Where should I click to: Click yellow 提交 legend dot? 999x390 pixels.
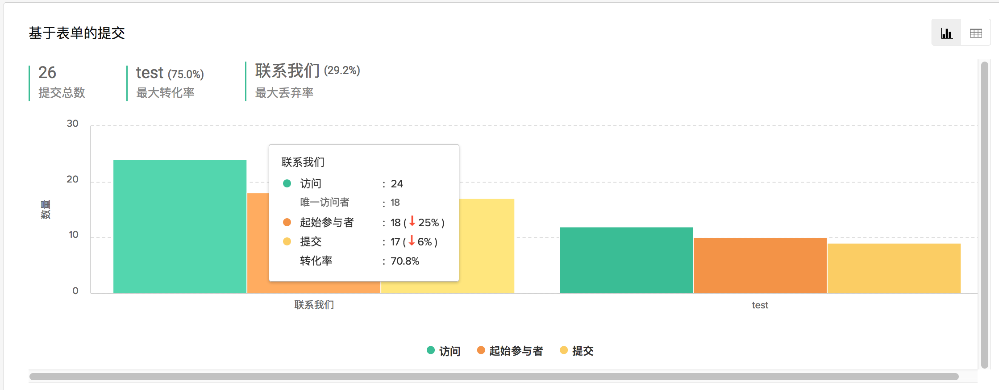tap(564, 350)
